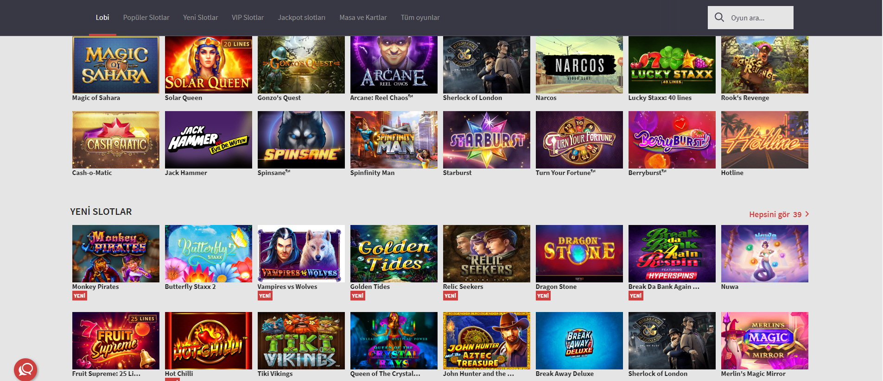Play Spinfinity Man thumbnail
Screen dimensions: 883x381
(394, 140)
